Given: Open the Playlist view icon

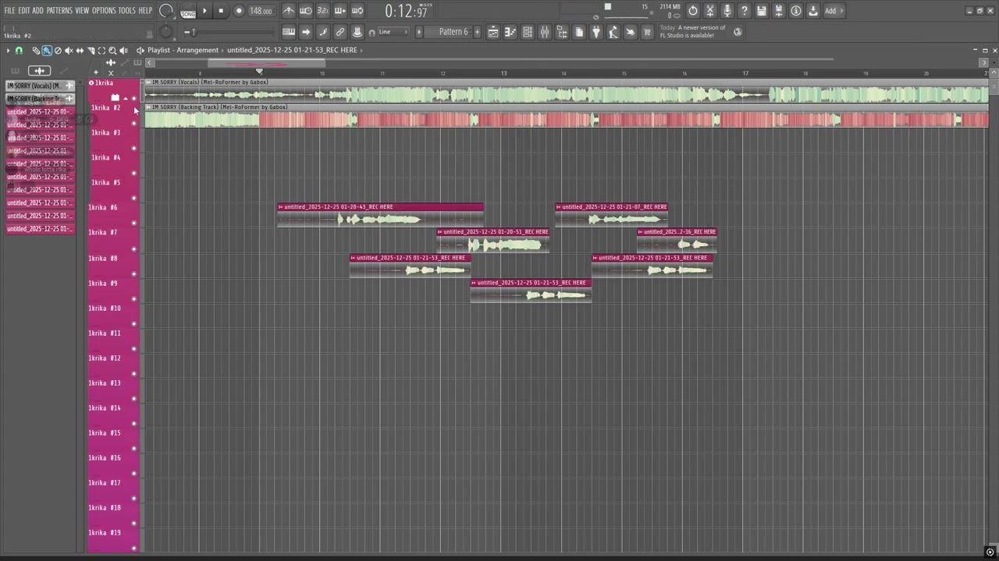Looking at the screenshot, I should click(492, 32).
